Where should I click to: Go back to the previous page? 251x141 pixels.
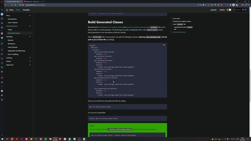point(6,5)
